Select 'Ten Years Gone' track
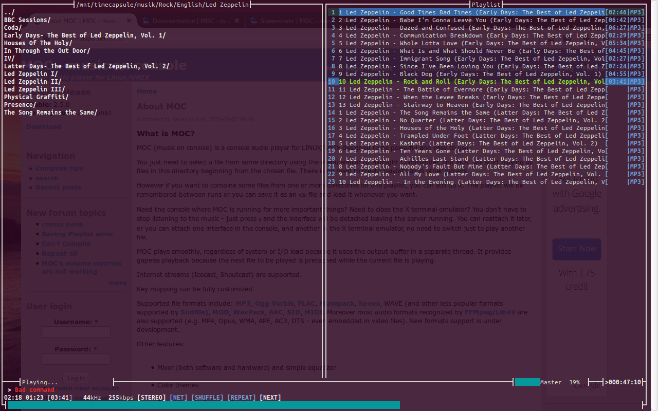The image size is (658, 411). pos(486,151)
